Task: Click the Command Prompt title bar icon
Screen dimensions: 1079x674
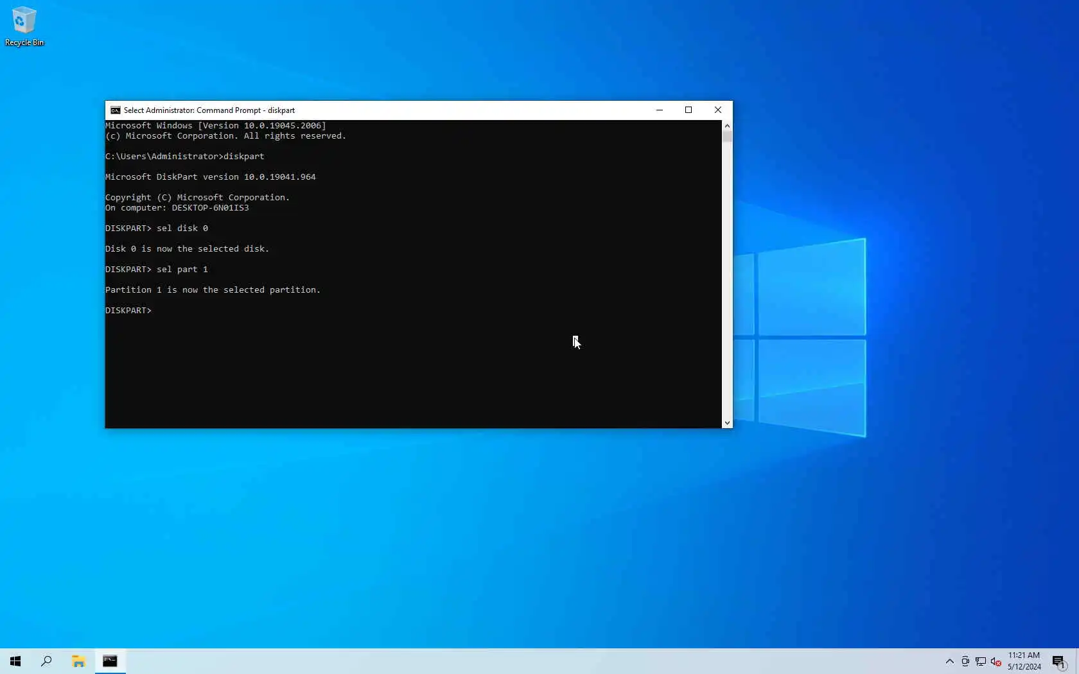Action: (x=116, y=110)
